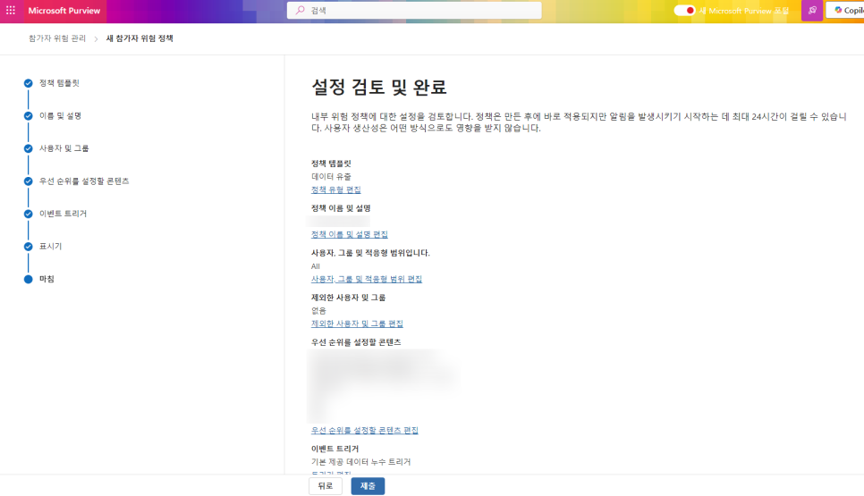
Task: Click the 뒤로 back button
Action: click(x=325, y=486)
